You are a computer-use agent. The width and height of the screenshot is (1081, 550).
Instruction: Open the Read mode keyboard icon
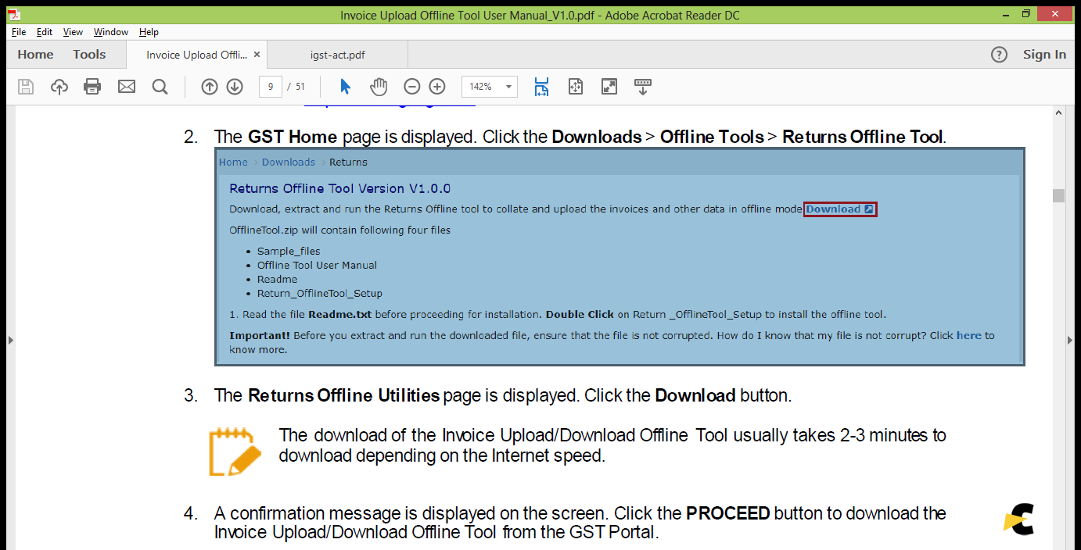643,87
